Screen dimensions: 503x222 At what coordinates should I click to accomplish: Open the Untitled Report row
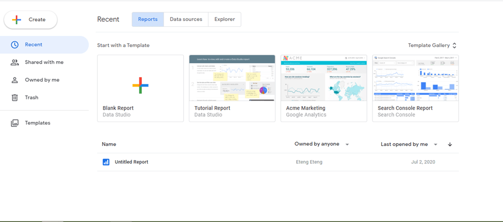click(x=278, y=162)
